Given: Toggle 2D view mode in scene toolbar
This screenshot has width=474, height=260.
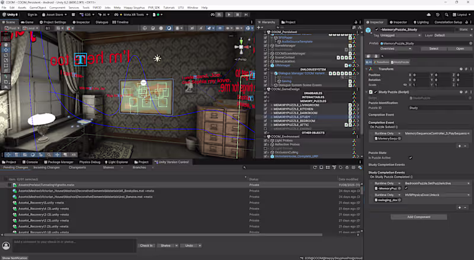Looking at the screenshot, I should (x=192, y=28).
